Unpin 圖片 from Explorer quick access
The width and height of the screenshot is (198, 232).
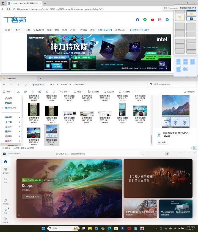click(20, 132)
